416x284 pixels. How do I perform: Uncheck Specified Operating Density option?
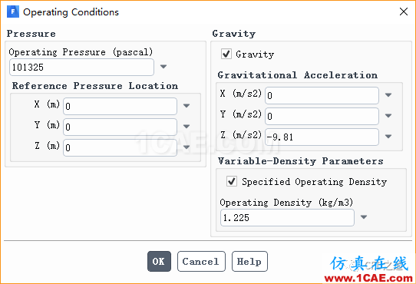[x=232, y=182]
